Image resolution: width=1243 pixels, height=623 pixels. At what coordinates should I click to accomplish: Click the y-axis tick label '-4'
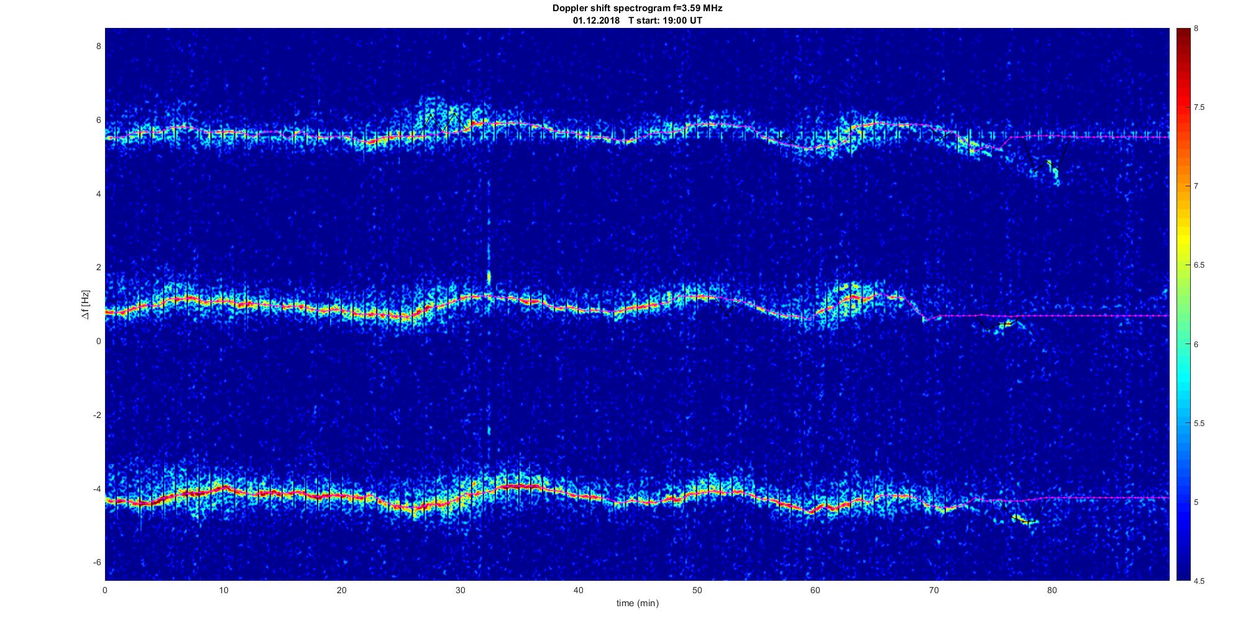click(96, 489)
